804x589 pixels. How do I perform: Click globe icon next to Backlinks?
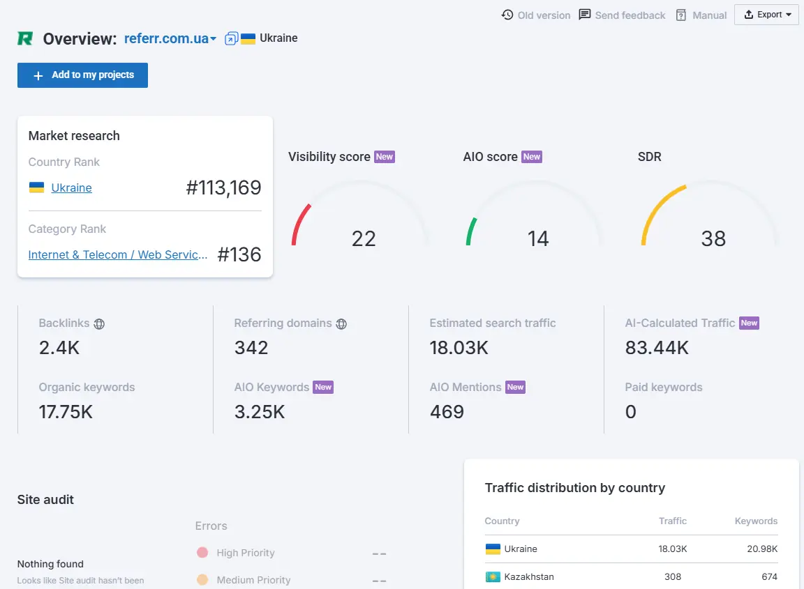tap(99, 323)
